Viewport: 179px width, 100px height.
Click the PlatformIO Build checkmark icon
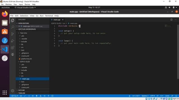tap(25, 96)
